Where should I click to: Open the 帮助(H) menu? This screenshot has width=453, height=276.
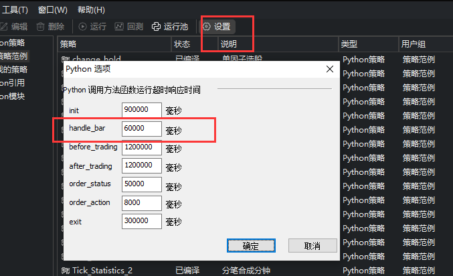coord(91,10)
